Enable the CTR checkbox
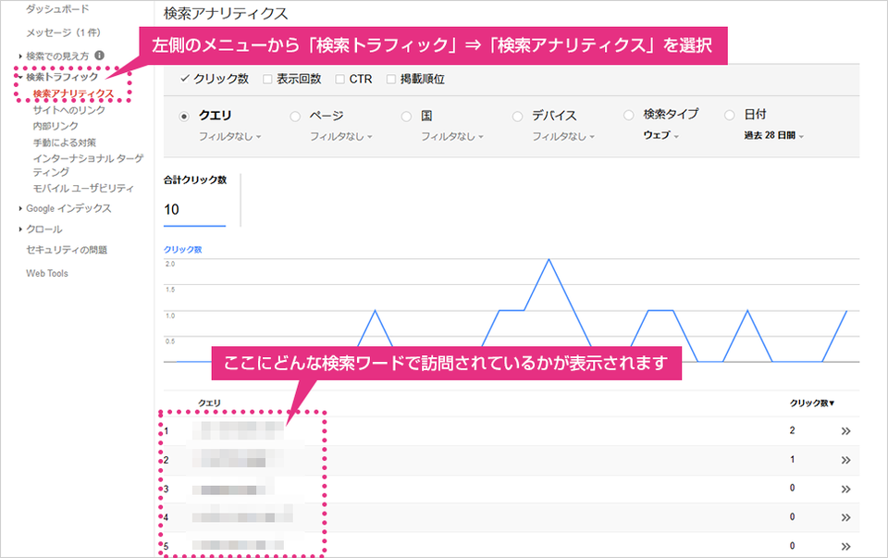The width and height of the screenshot is (888, 558). (x=339, y=80)
